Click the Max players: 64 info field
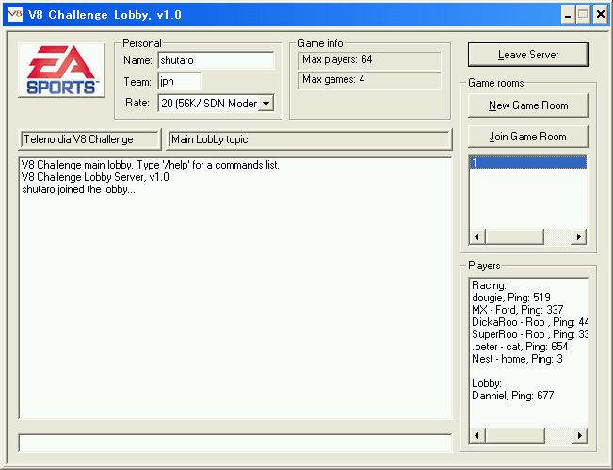The height and width of the screenshot is (470, 613). click(x=369, y=60)
